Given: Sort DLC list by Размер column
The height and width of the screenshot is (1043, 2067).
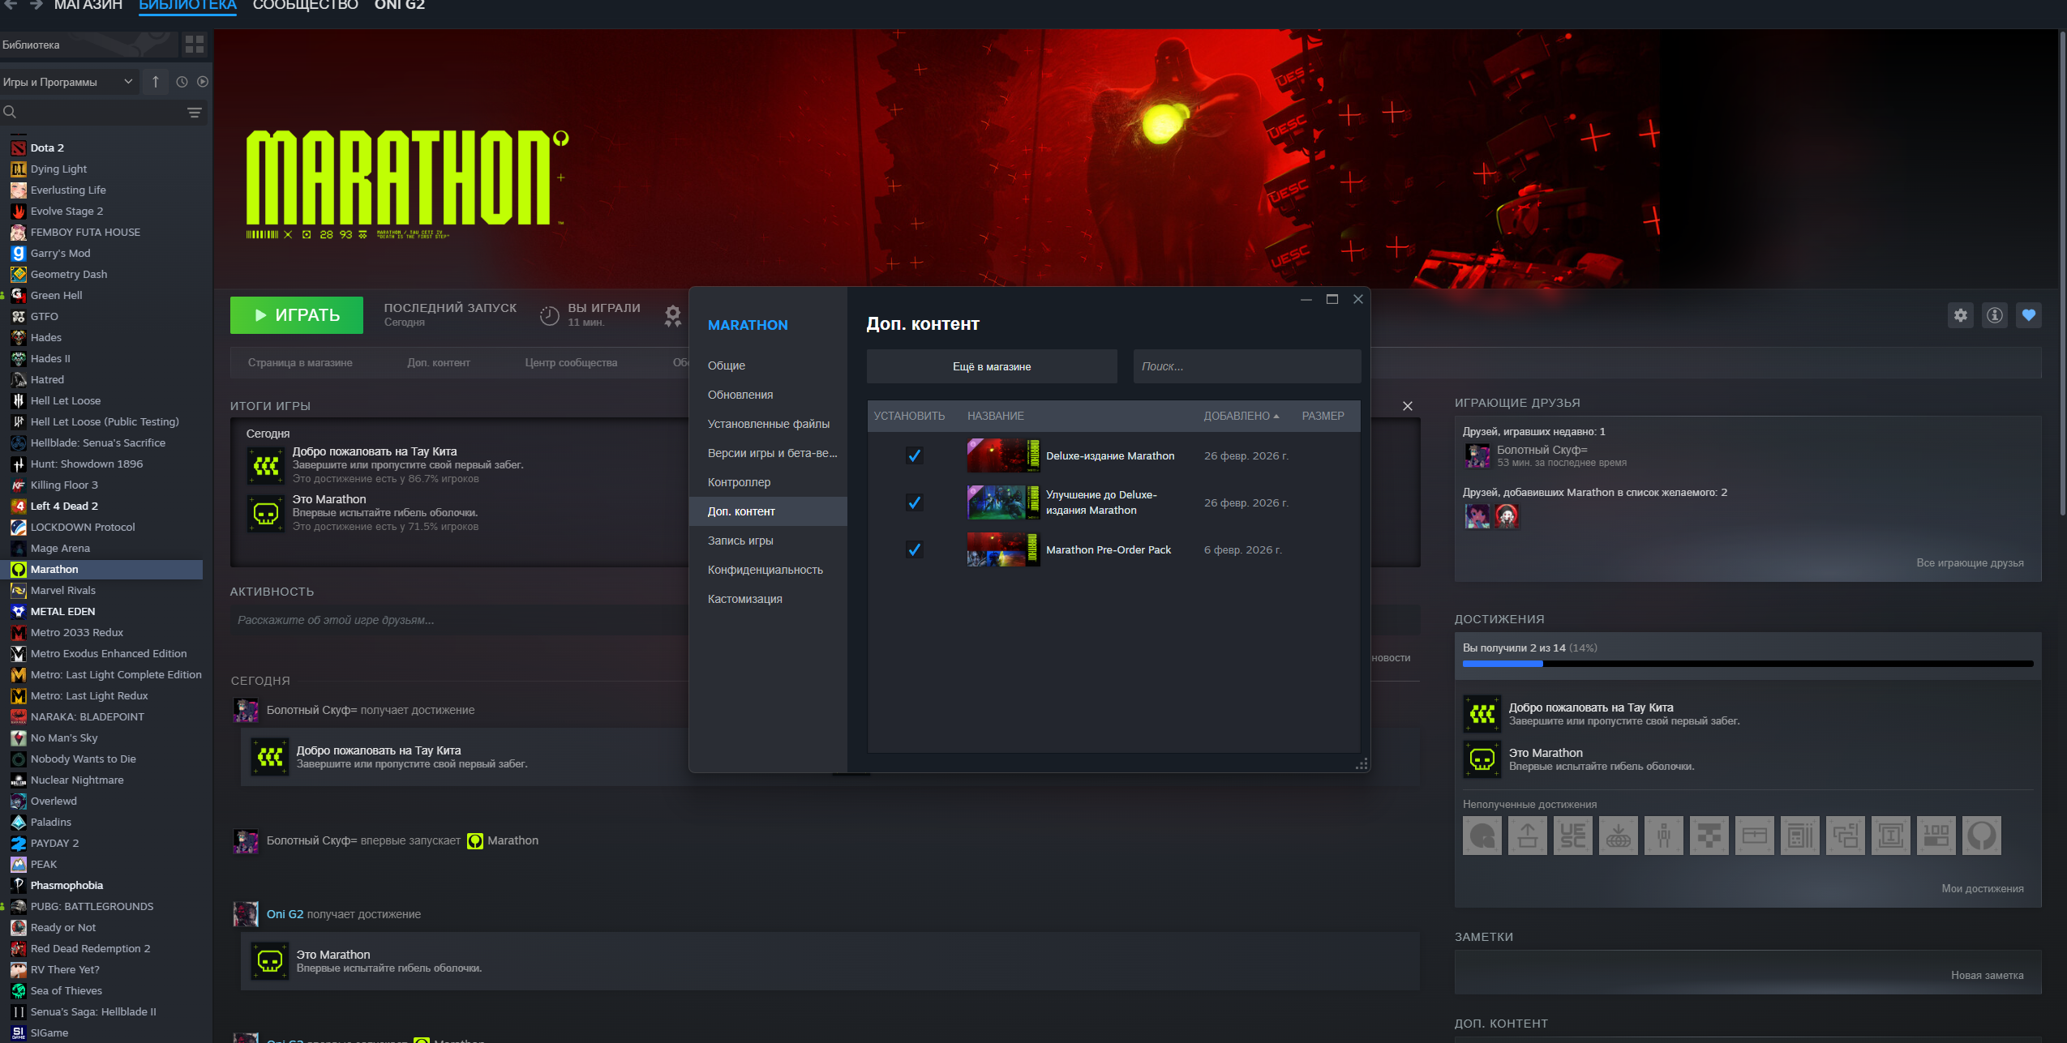Looking at the screenshot, I should (1323, 416).
